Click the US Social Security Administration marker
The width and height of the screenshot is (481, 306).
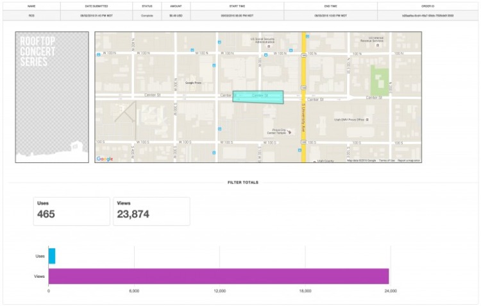point(268,46)
